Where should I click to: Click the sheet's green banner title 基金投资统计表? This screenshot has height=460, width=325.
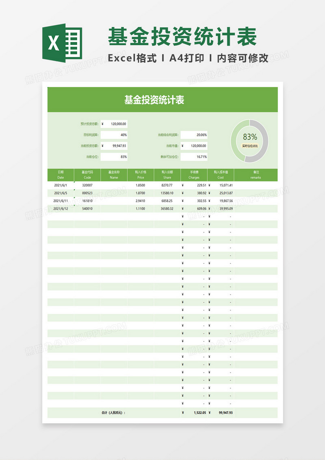[154, 100]
